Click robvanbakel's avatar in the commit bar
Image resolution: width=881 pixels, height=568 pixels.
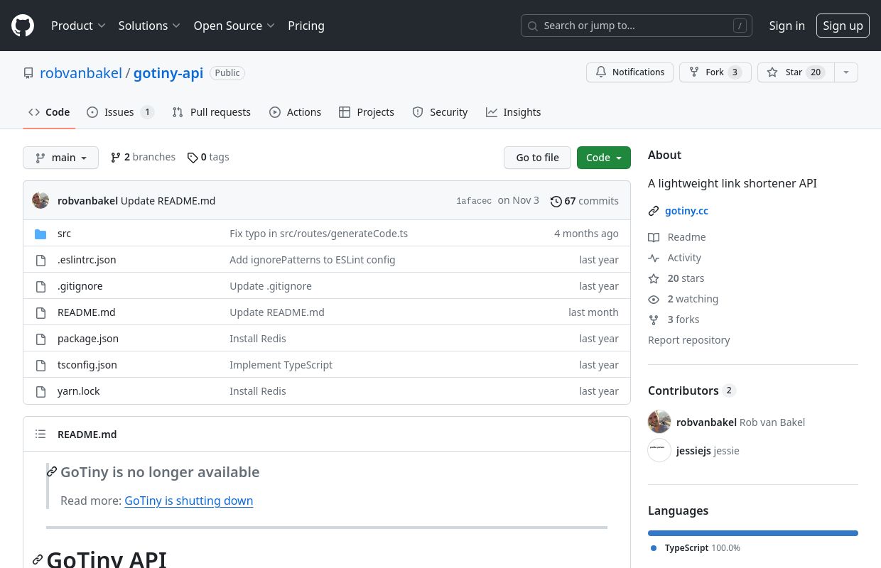click(x=40, y=201)
